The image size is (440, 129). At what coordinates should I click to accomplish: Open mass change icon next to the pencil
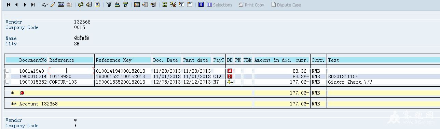coord(61,4)
